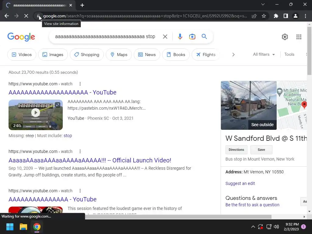Screen dimensions: 312x234
Task: Clear the search box text
Action: click(x=165, y=37)
